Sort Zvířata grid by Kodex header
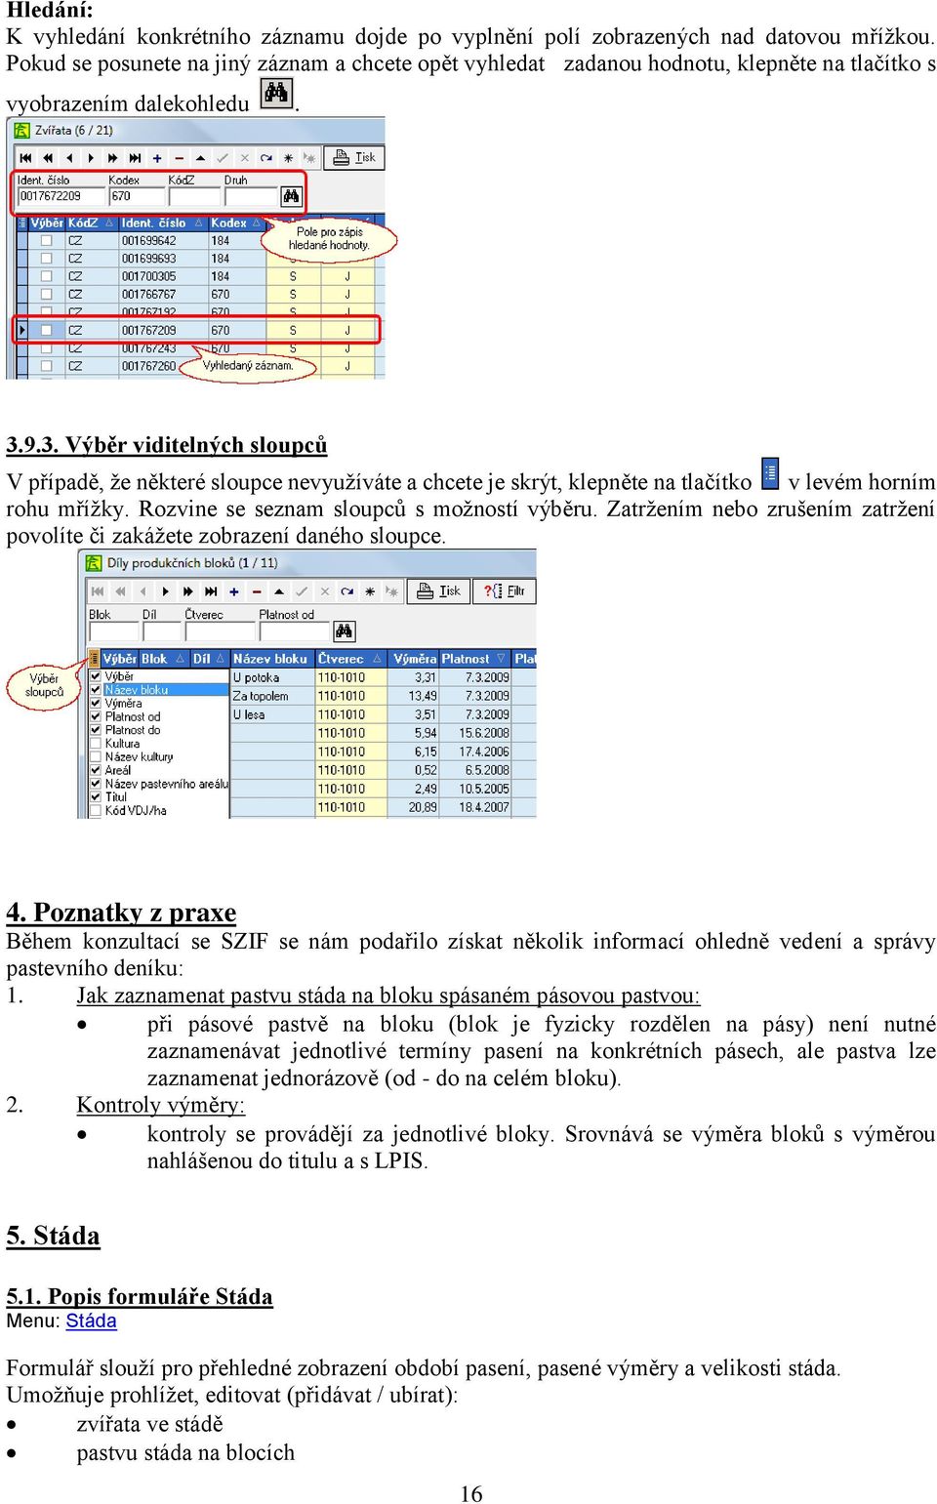 pos(236,224)
